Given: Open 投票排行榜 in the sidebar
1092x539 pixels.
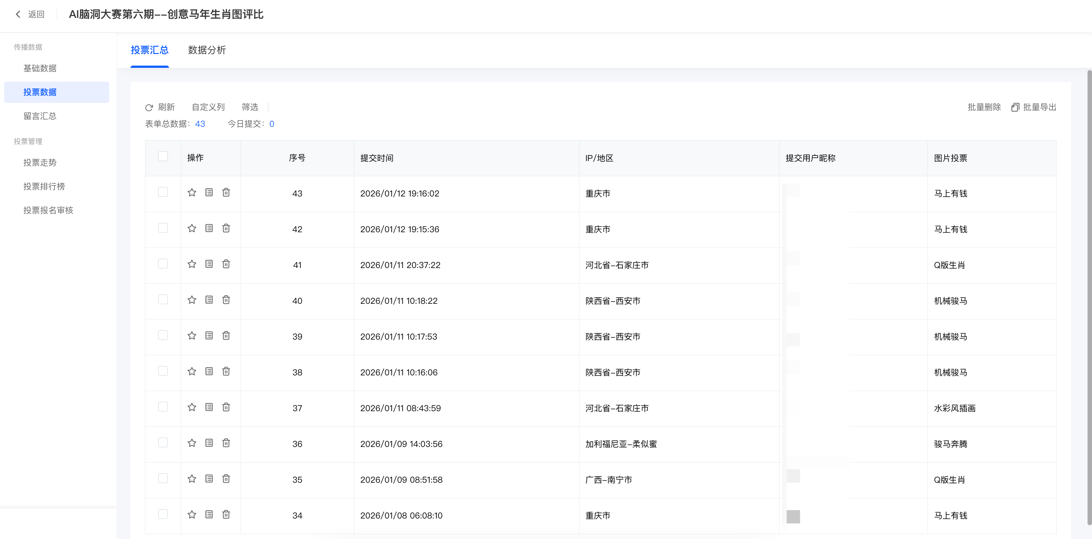Looking at the screenshot, I should point(44,186).
